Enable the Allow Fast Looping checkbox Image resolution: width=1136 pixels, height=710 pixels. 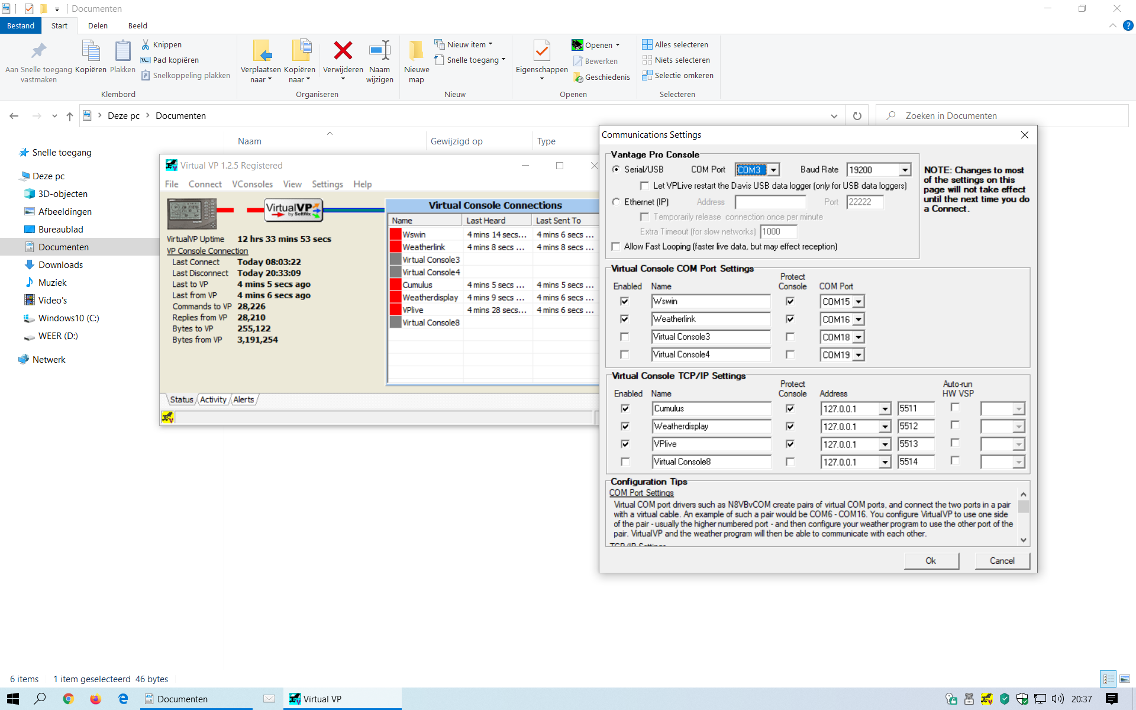coord(616,247)
